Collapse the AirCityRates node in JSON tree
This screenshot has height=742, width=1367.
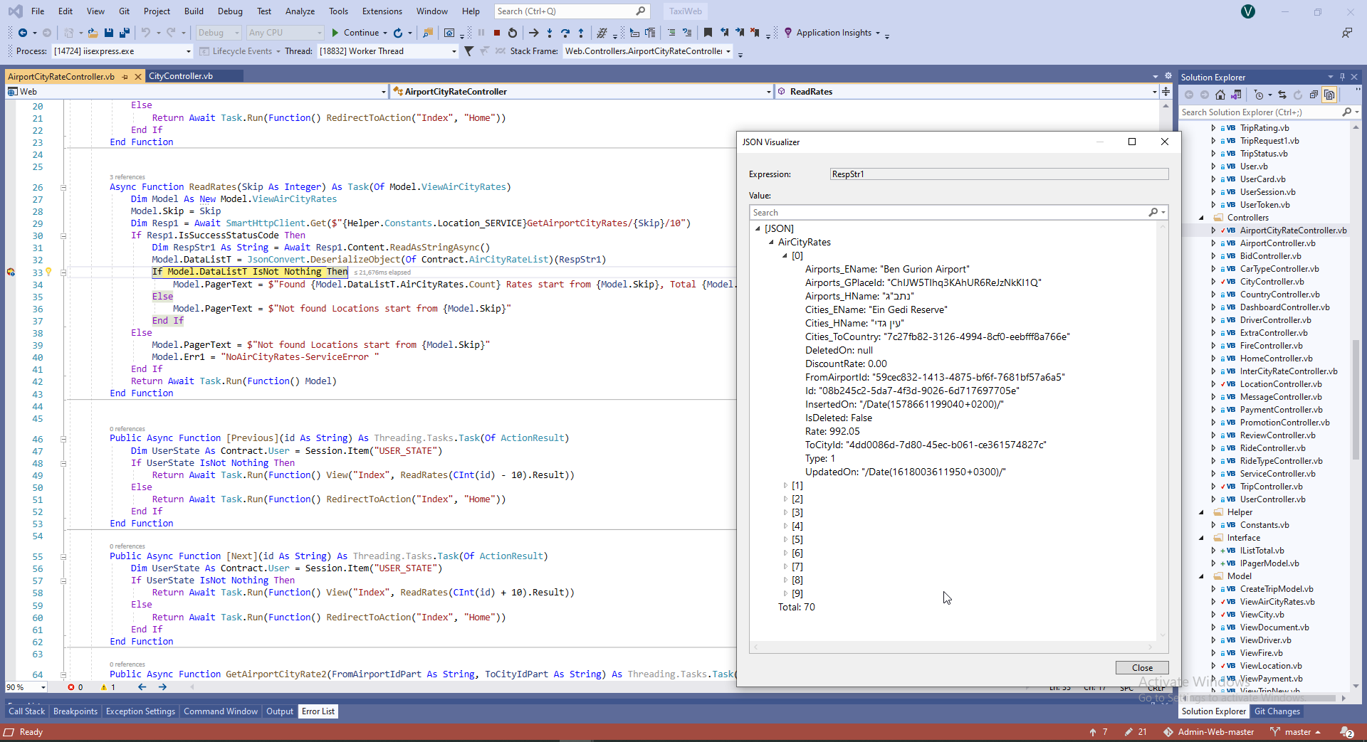tap(771, 243)
